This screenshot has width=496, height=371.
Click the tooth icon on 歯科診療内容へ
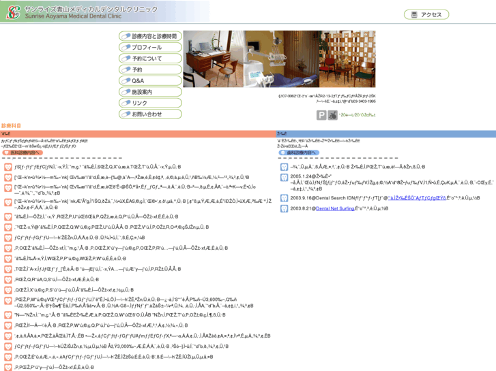coord(283,152)
